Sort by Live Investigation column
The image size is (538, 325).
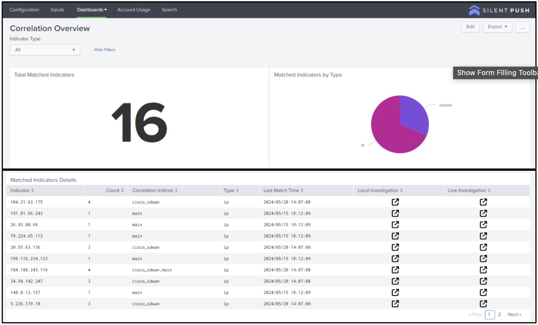(469, 190)
